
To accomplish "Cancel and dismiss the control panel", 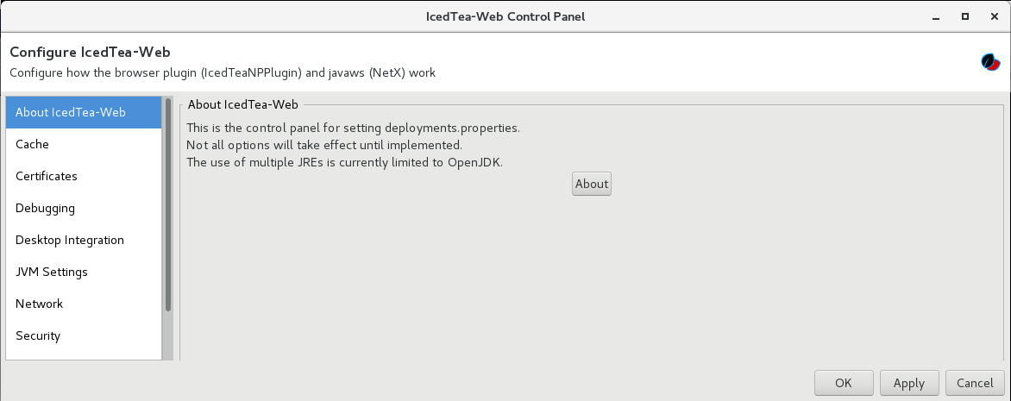I will (x=975, y=383).
